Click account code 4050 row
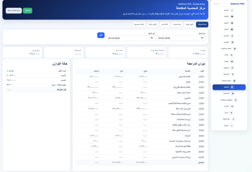 140,141
